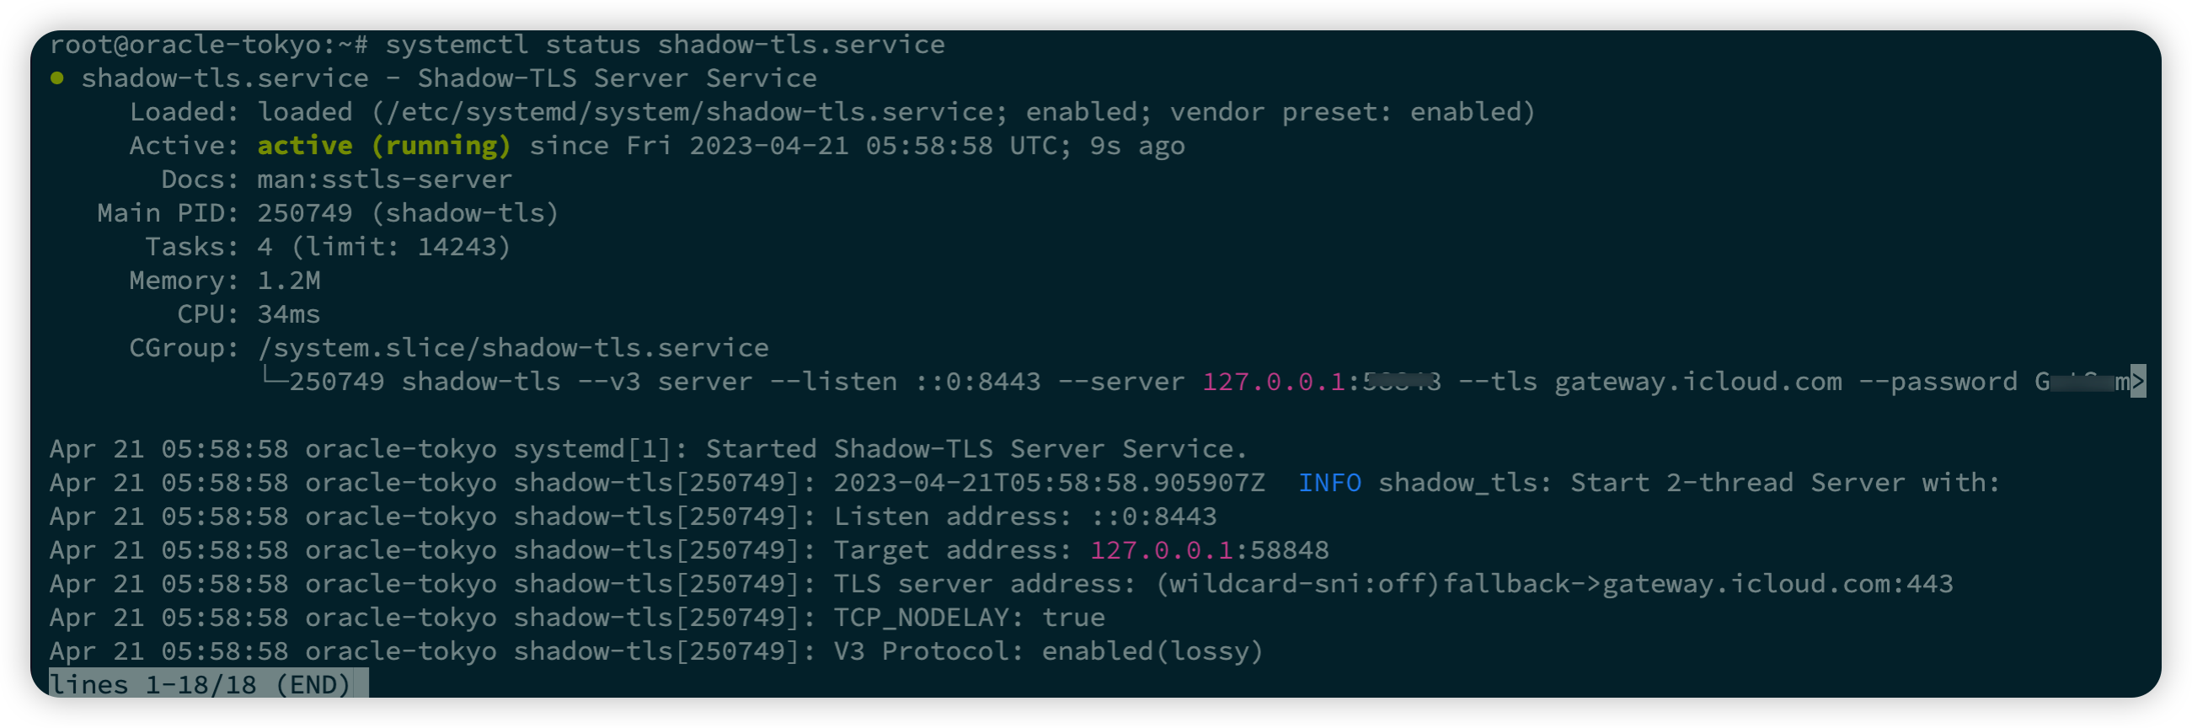Click gateway.icloud.com:443 in the TLS server line
Image resolution: width=2192 pixels, height=728 pixels.
(x=1778, y=584)
